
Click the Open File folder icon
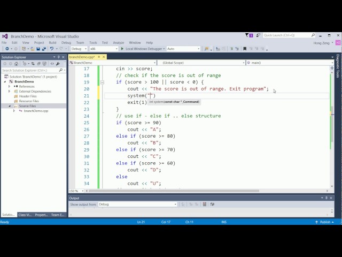[33, 49]
